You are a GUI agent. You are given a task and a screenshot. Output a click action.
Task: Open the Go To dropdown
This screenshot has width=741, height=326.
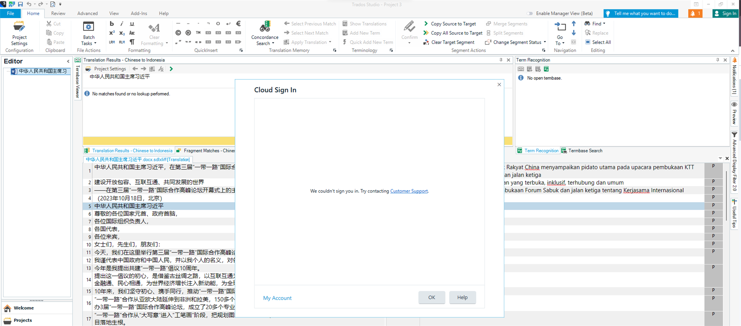(x=560, y=40)
